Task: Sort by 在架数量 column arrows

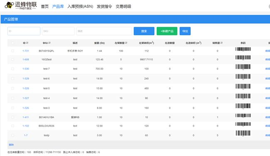Action: click(x=126, y=43)
